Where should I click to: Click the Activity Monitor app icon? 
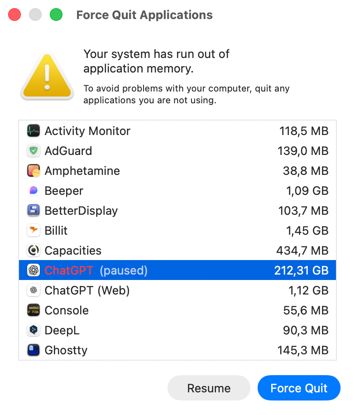(x=34, y=131)
